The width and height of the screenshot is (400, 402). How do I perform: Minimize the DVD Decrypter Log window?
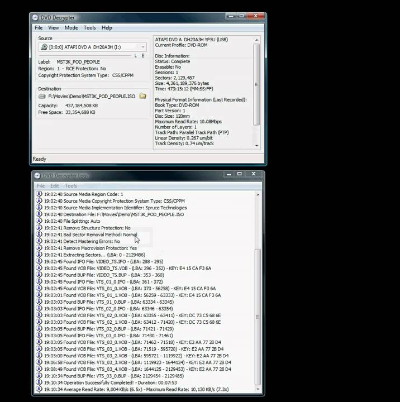pos(229,174)
